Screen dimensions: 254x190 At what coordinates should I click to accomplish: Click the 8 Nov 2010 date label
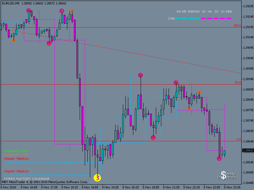tap(9, 187)
